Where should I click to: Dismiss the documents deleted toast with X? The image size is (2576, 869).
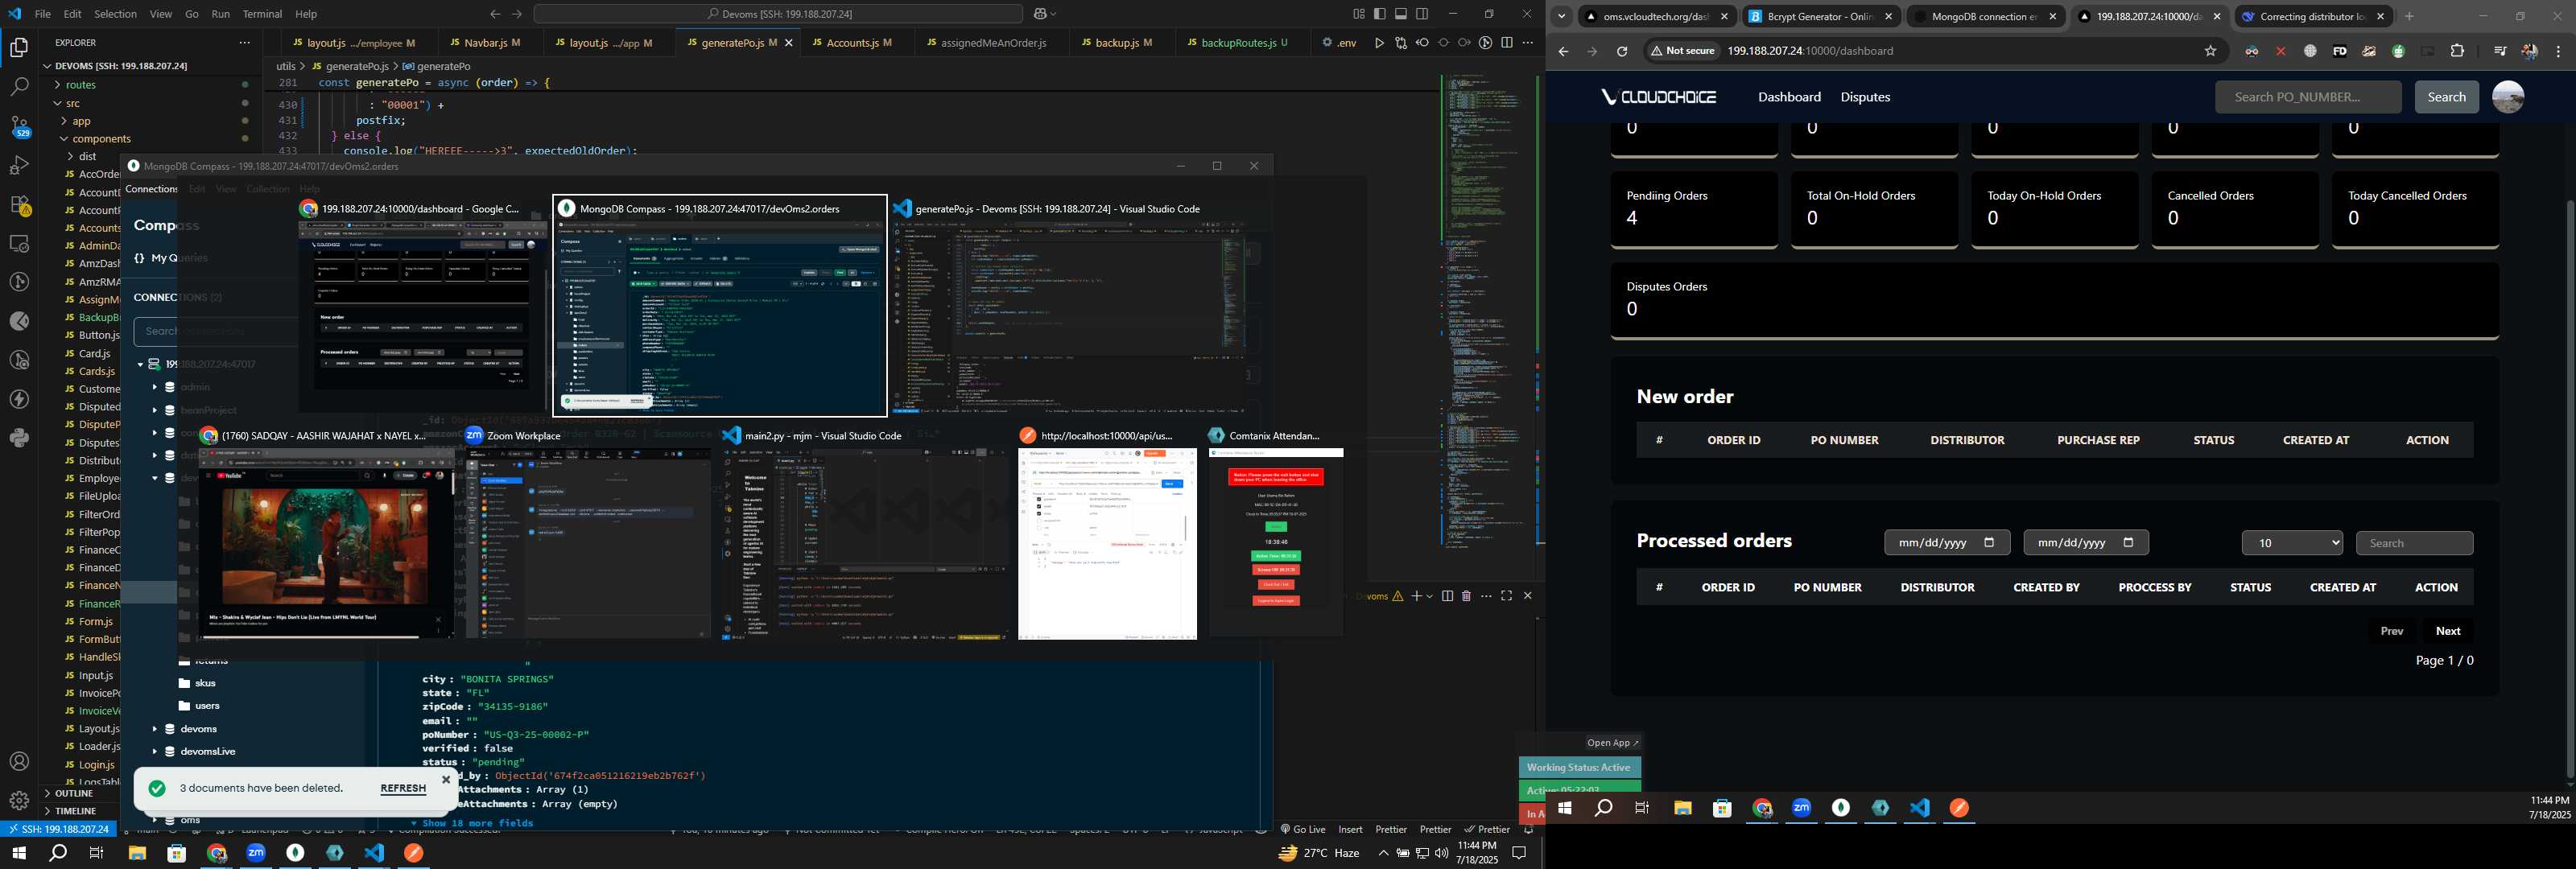[446, 779]
